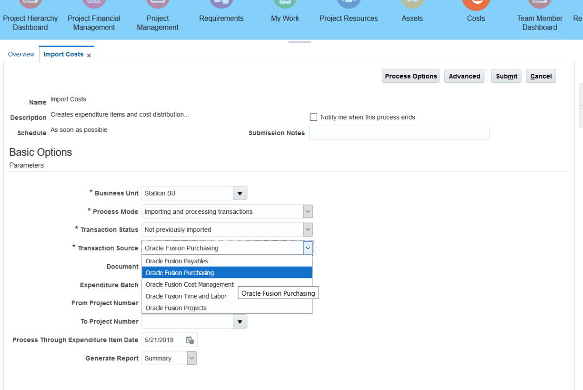Open the Costs icon
Viewport: 583px width, 390px height.
[x=476, y=5]
